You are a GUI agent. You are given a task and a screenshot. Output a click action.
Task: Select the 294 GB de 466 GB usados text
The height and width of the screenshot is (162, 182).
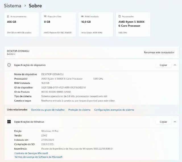coord(19,33)
